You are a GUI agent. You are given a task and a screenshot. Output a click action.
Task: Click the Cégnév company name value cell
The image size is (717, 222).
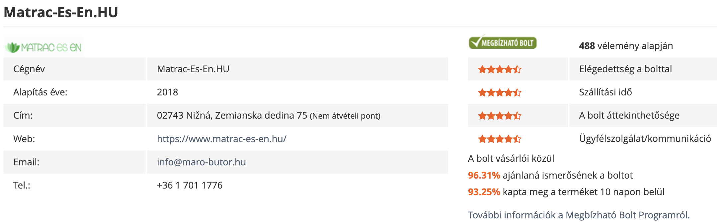coord(297,69)
